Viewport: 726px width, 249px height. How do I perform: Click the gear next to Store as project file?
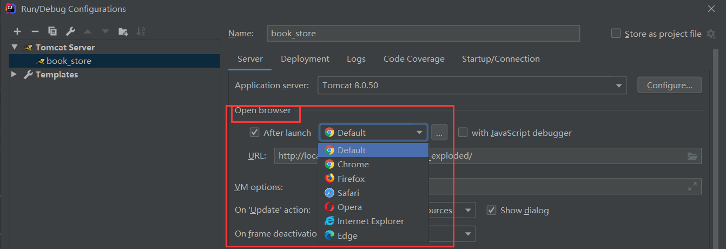(x=711, y=34)
